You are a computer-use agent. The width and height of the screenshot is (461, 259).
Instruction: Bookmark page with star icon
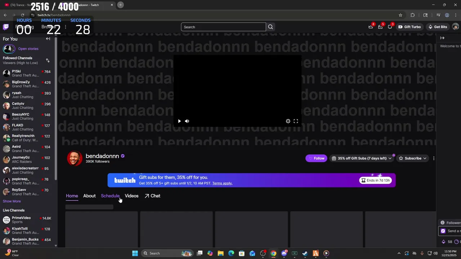400,15
